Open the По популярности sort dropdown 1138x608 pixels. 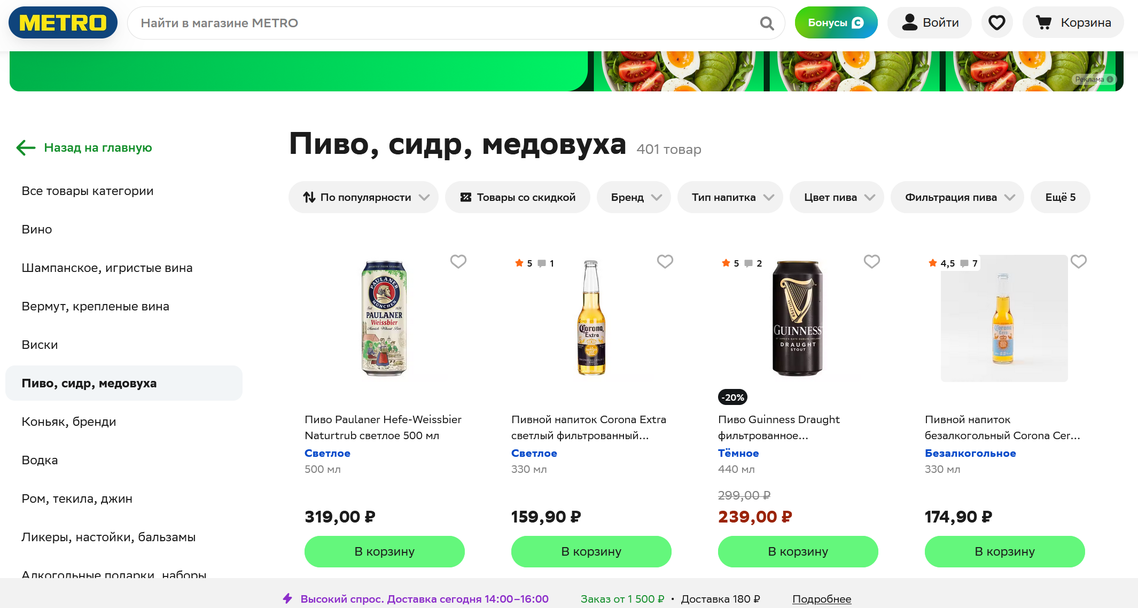(363, 197)
